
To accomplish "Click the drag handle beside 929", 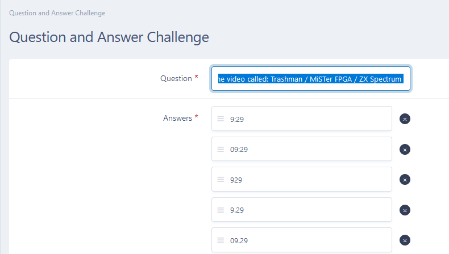I will pyautogui.click(x=221, y=179).
